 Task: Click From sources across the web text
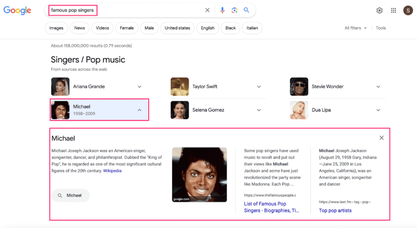coord(79,69)
